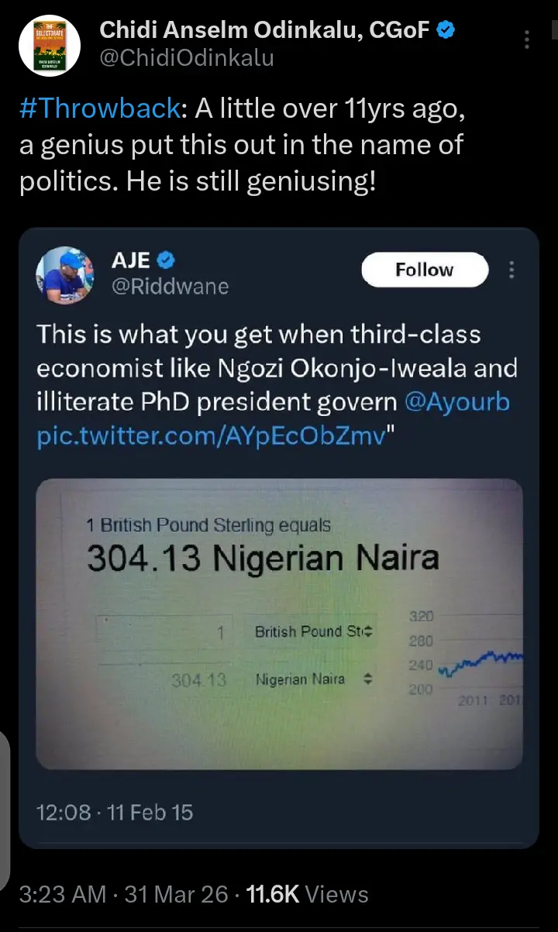The height and width of the screenshot is (932, 558).
Task: Open the tweet's three-dot more options menu
Action: pyautogui.click(x=527, y=40)
